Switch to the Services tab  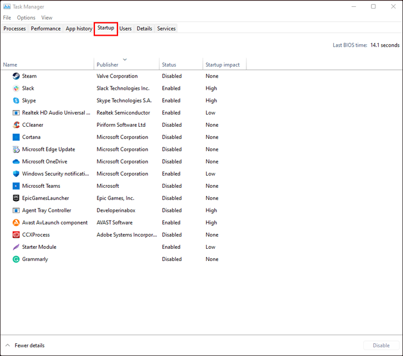pos(166,29)
